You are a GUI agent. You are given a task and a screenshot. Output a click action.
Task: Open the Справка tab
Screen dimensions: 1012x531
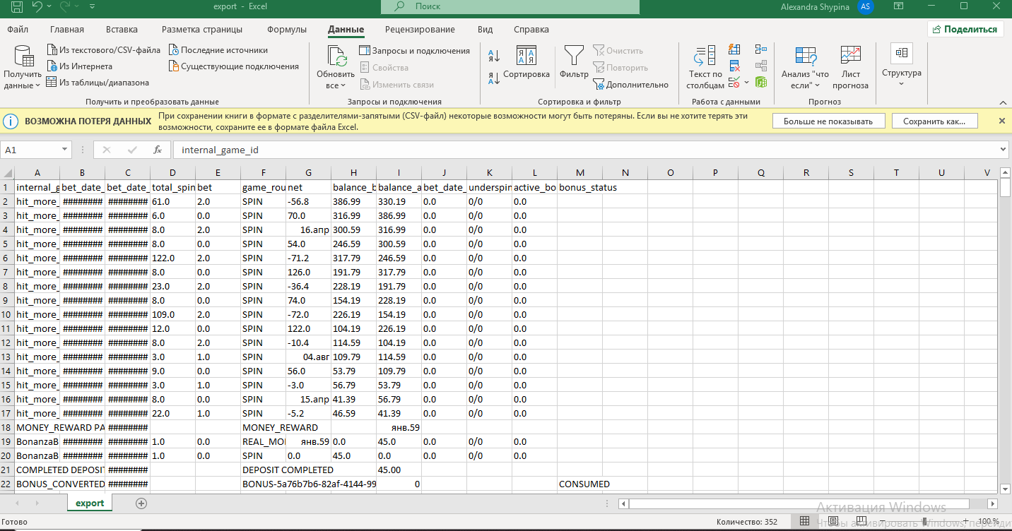click(531, 30)
